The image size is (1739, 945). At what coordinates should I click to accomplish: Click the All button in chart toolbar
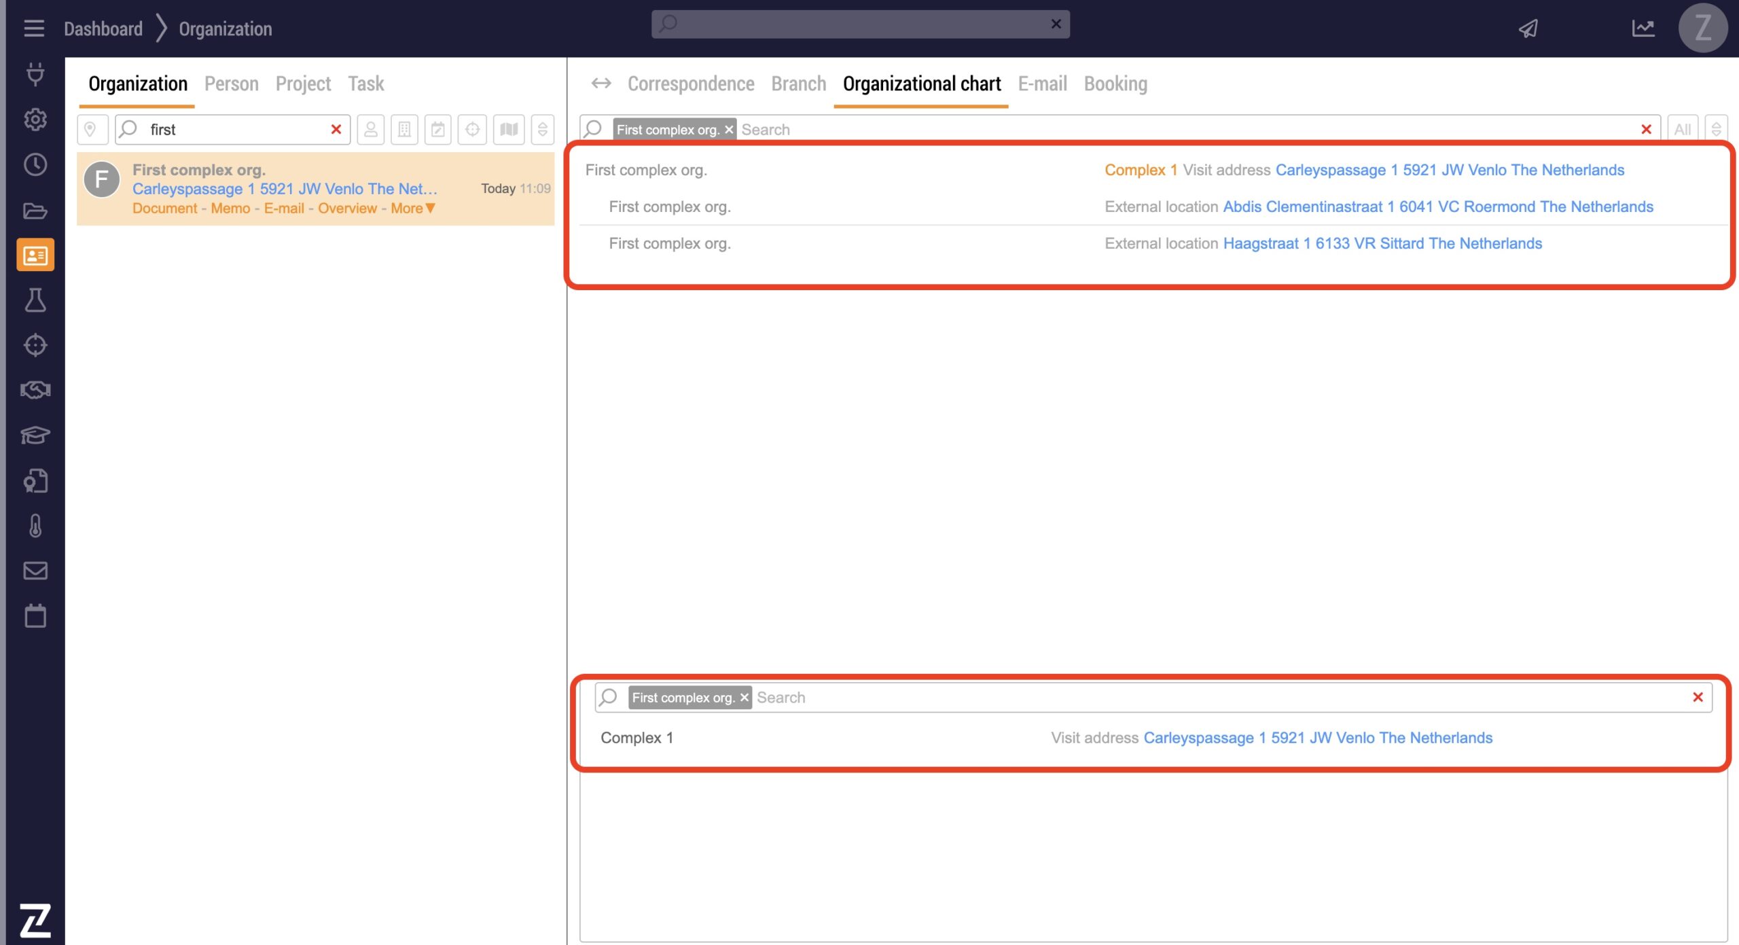(x=1682, y=129)
